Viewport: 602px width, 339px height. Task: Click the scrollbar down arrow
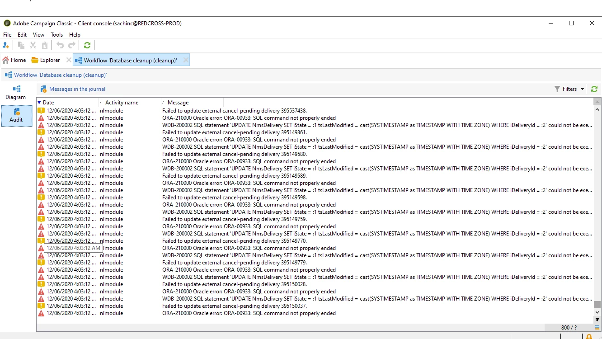[597, 312]
